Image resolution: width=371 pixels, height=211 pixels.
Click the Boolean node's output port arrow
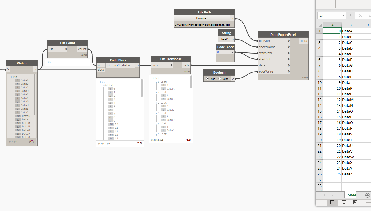tap(233, 79)
